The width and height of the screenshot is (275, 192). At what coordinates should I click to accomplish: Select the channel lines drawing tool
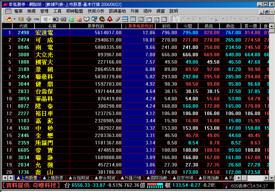click(x=230, y=19)
